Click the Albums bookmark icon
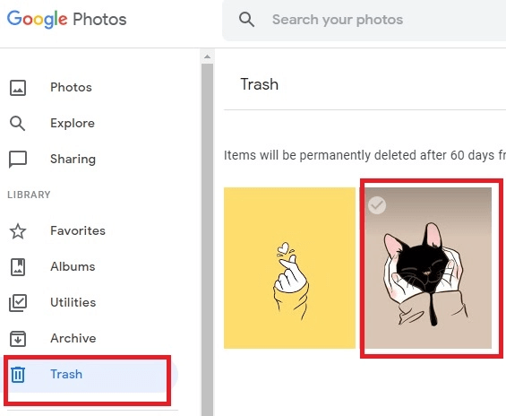 18,267
